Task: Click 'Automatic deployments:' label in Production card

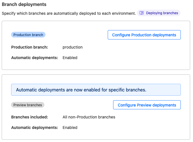Action: point(35,58)
